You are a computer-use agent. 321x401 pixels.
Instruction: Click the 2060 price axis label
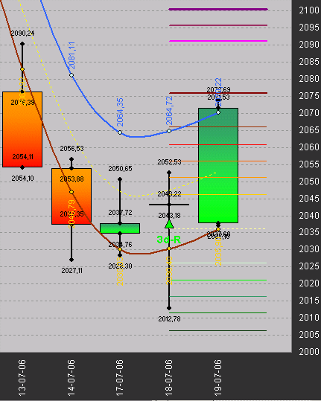coord(309,147)
